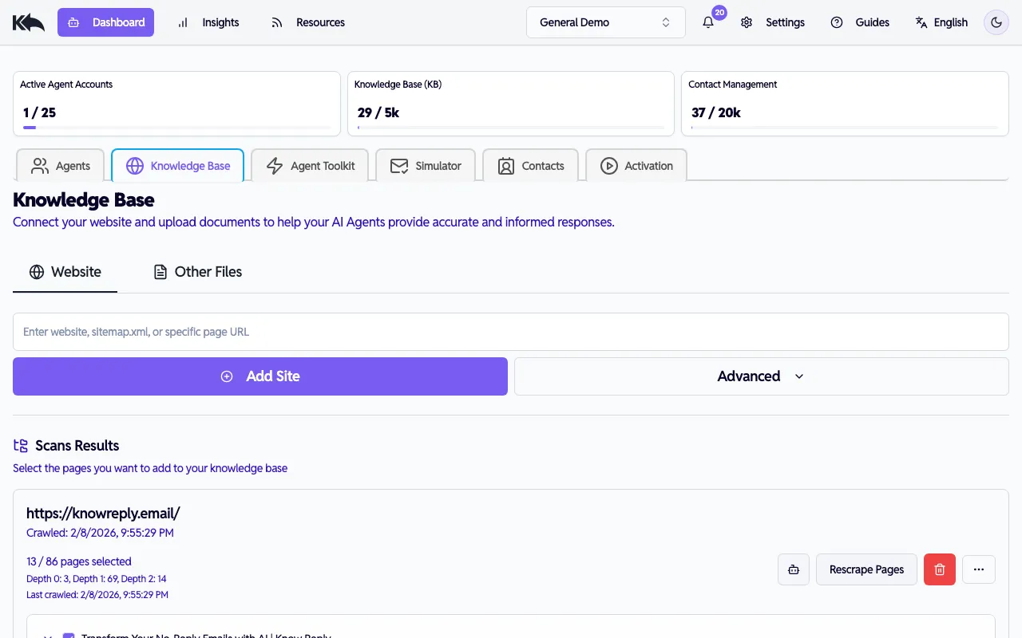
Task: Click the translate icon next to English
Action: point(920,22)
